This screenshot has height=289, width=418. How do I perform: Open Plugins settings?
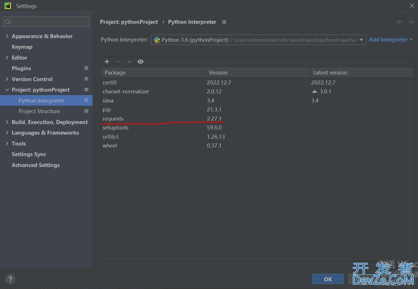(21, 68)
